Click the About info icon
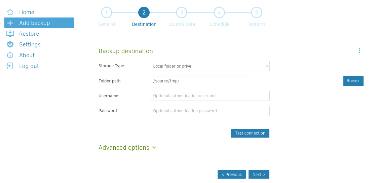377x183 pixels. (x=10, y=55)
